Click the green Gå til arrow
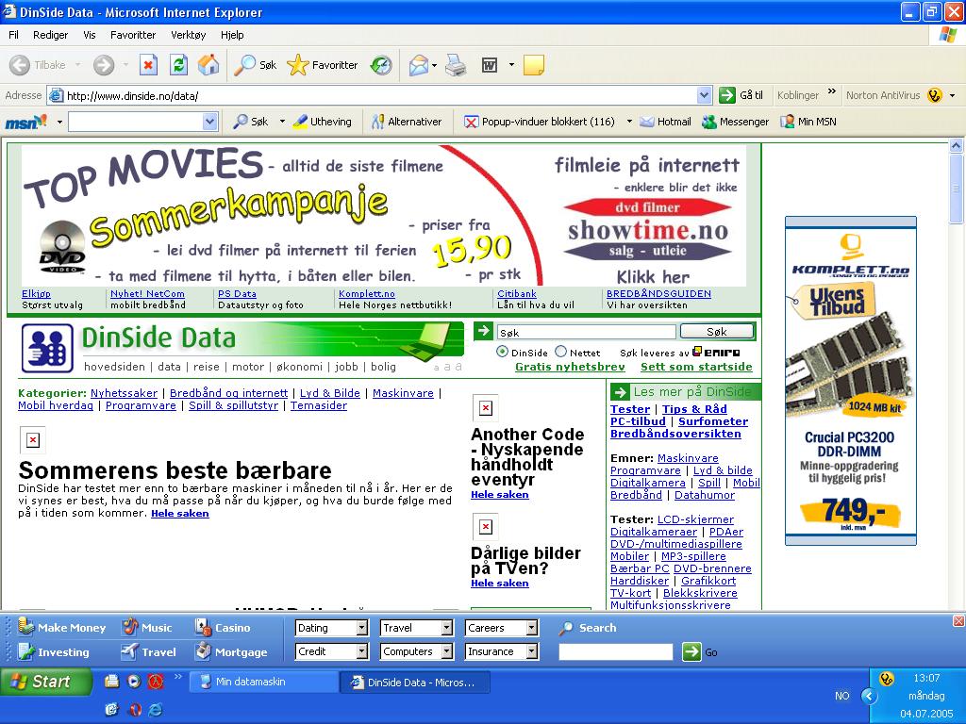Screen dimensions: 966x724 727,95
